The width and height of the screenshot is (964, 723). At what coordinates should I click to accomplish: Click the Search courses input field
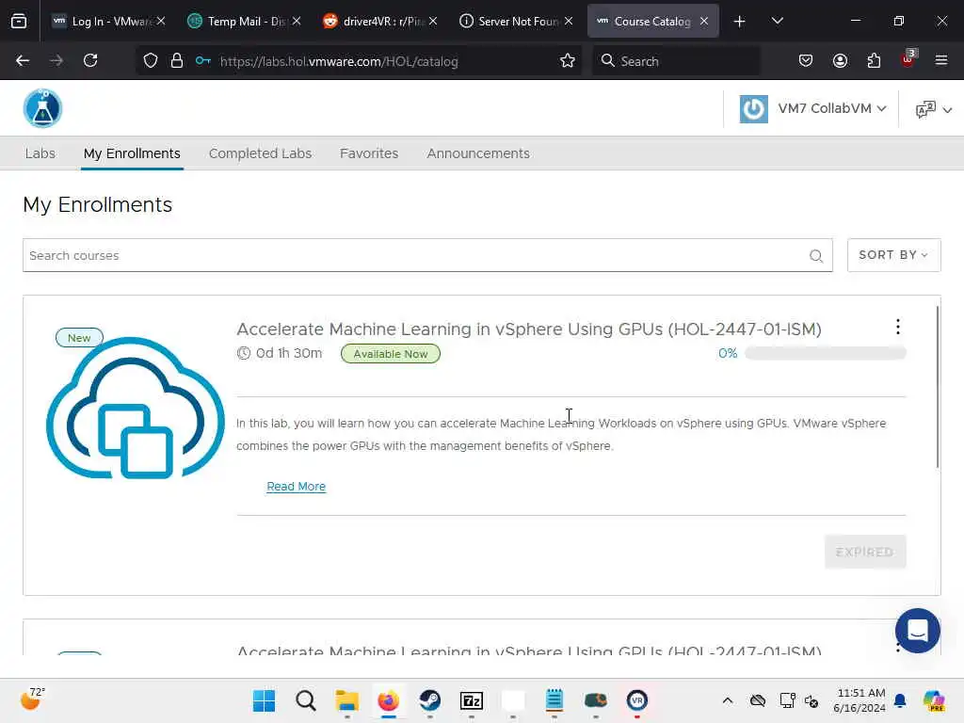(x=427, y=255)
